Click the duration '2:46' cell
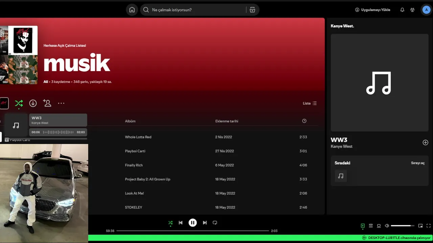433x243 pixels. click(303, 208)
